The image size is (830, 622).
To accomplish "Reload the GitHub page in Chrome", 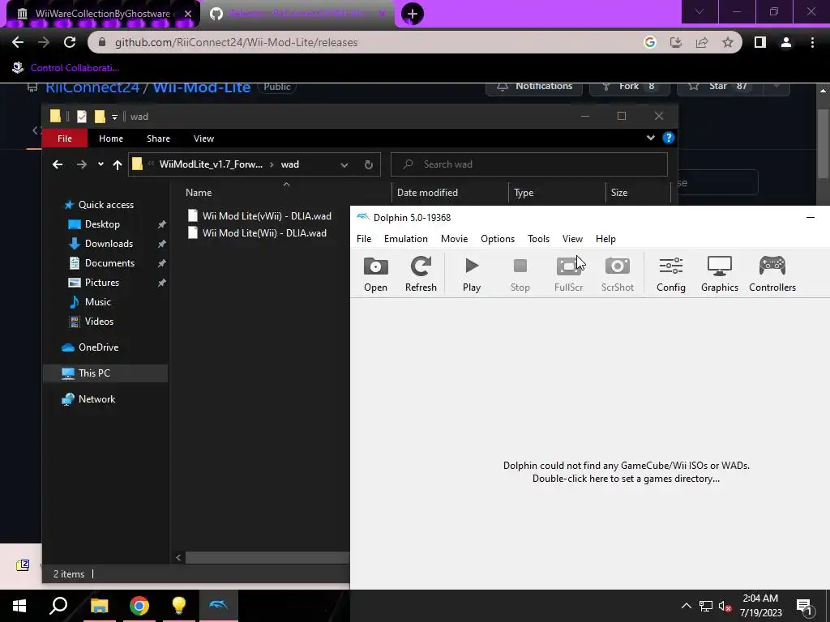I will (x=70, y=42).
